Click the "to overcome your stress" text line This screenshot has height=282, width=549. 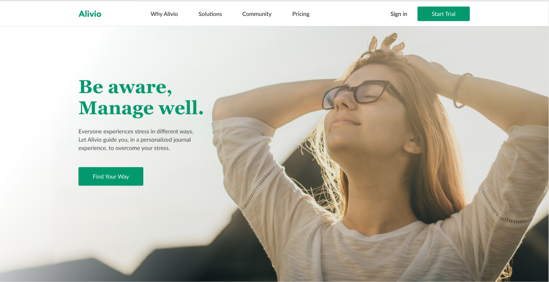coord(124,148)
